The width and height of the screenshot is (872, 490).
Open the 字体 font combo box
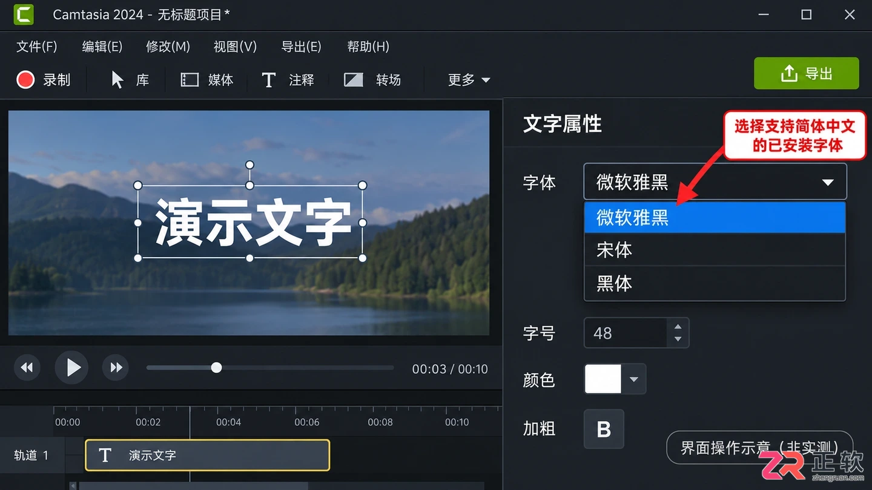click(x=715, y=181)
